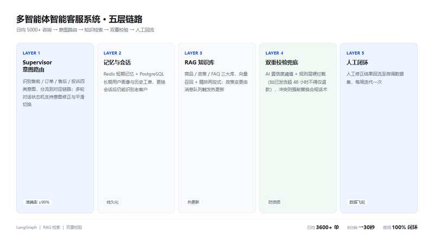
Task: Click the 热更新 tag in Layer 3
Action: coord(193,202)
